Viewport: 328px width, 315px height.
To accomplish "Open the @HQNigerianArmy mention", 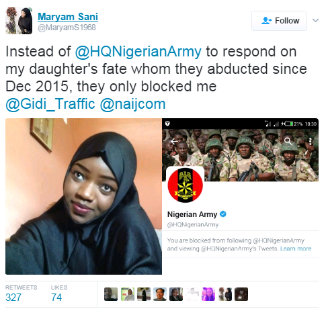I will click(138, 52).
